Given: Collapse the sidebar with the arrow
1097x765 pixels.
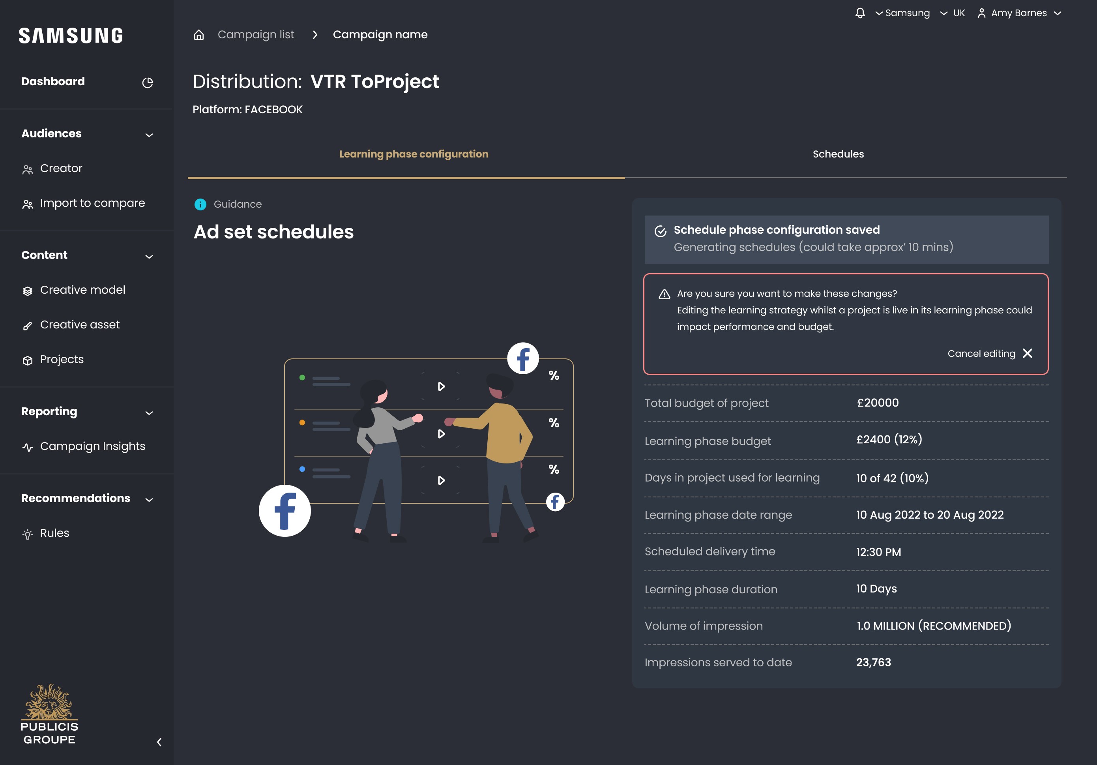Looking at the screenshot, I should click(x=159, y=742).
